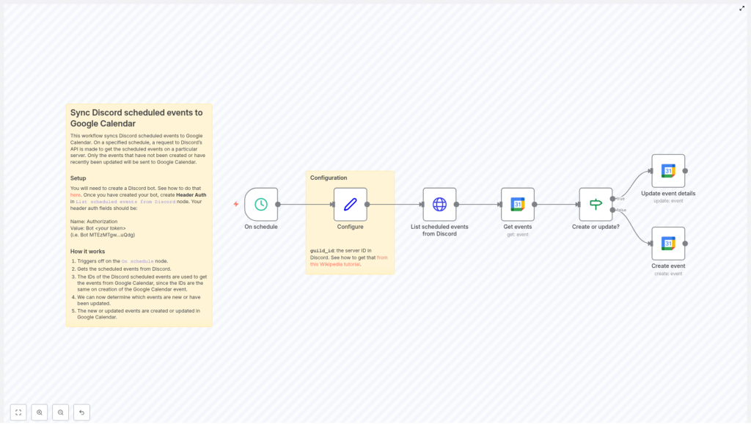751x441 pixels.
Task: Expand canvas to fullscreen from top-right corner
Action: coord(741,8)
